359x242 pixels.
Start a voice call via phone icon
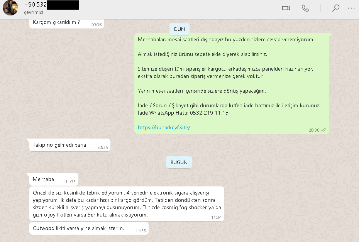(305, 8)
